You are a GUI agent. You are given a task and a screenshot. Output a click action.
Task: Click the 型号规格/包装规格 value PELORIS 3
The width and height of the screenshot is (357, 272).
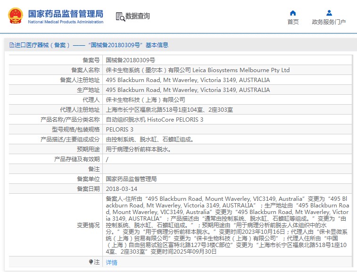119,130
